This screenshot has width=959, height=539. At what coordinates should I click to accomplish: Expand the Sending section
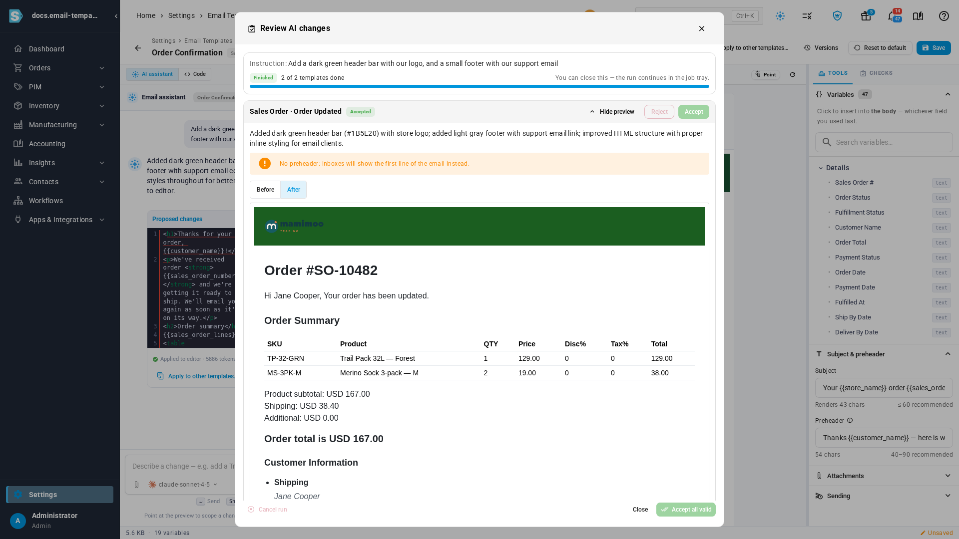tap(884, 496)
